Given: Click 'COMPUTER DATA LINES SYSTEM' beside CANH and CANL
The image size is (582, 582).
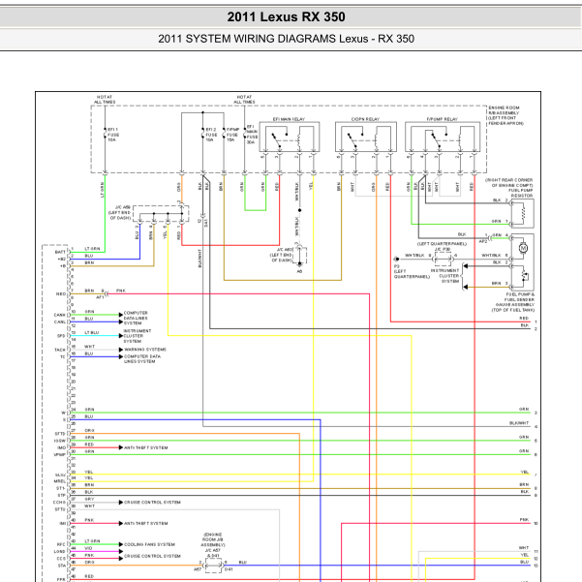Looking at the screenshot, I should pyautogui.click(x=136, y=318).
